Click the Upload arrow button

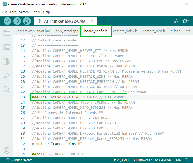click(17, 21)
